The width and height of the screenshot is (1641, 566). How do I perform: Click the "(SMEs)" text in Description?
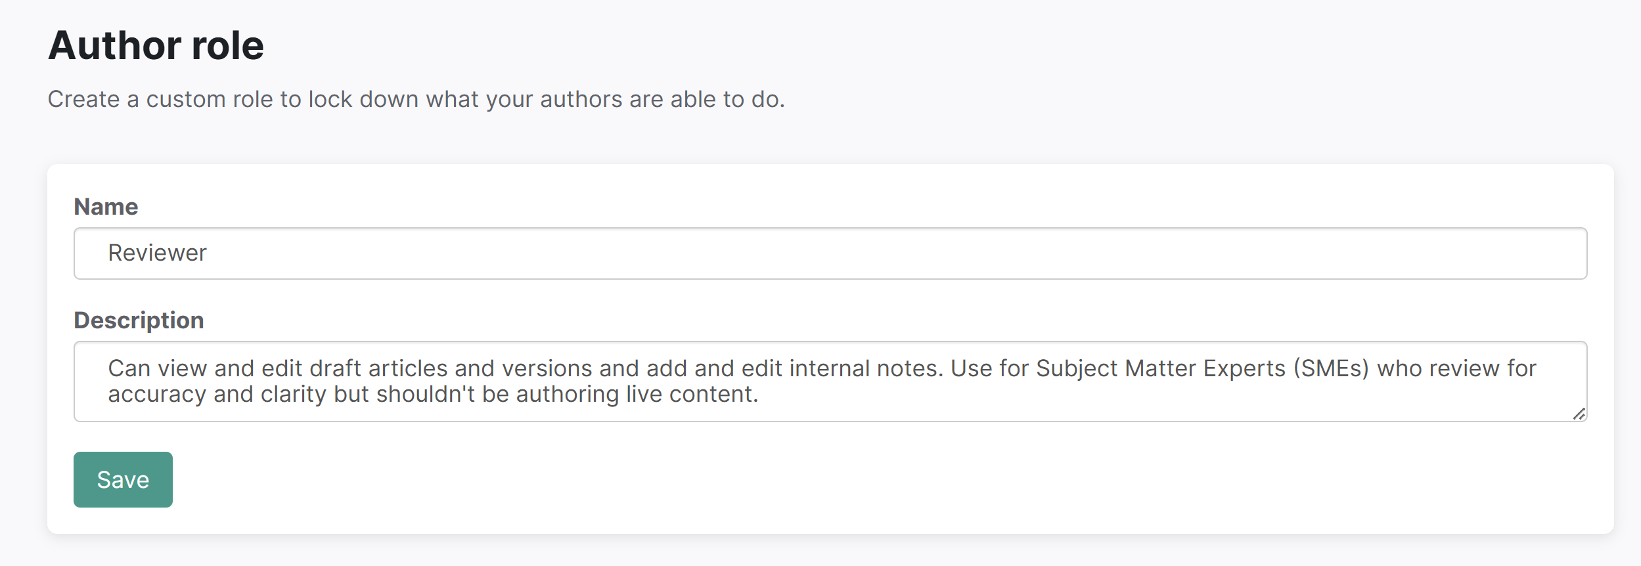(1331, 368)
